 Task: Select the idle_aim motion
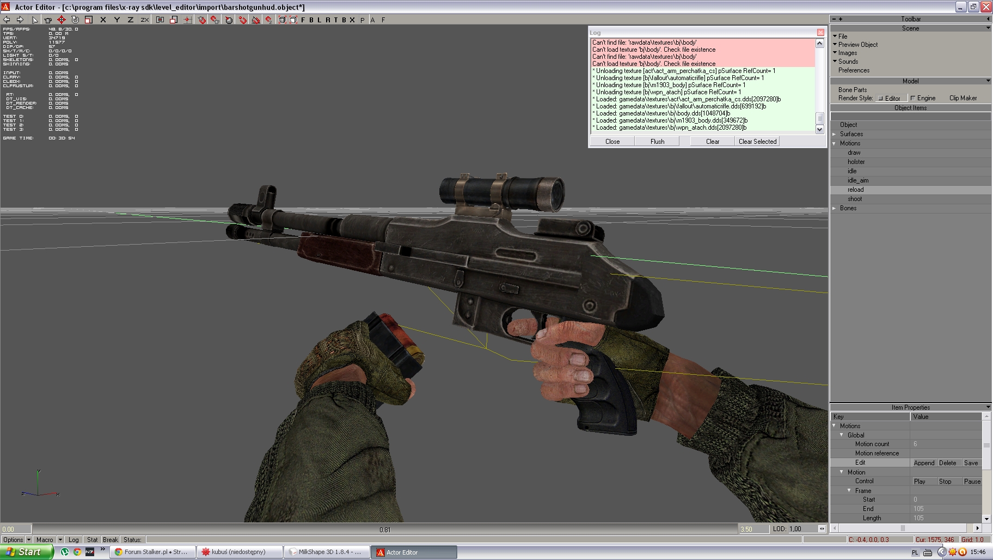coord(858,180)
